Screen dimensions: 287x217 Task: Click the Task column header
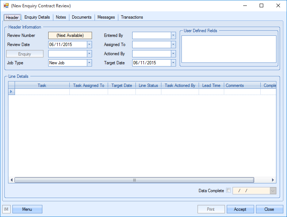click(42, 85)
